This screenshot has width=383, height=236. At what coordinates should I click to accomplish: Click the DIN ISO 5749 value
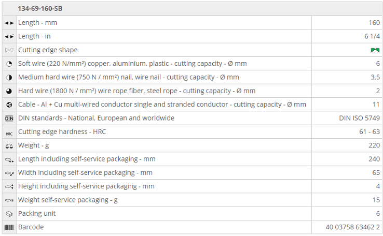pos(359,118)
